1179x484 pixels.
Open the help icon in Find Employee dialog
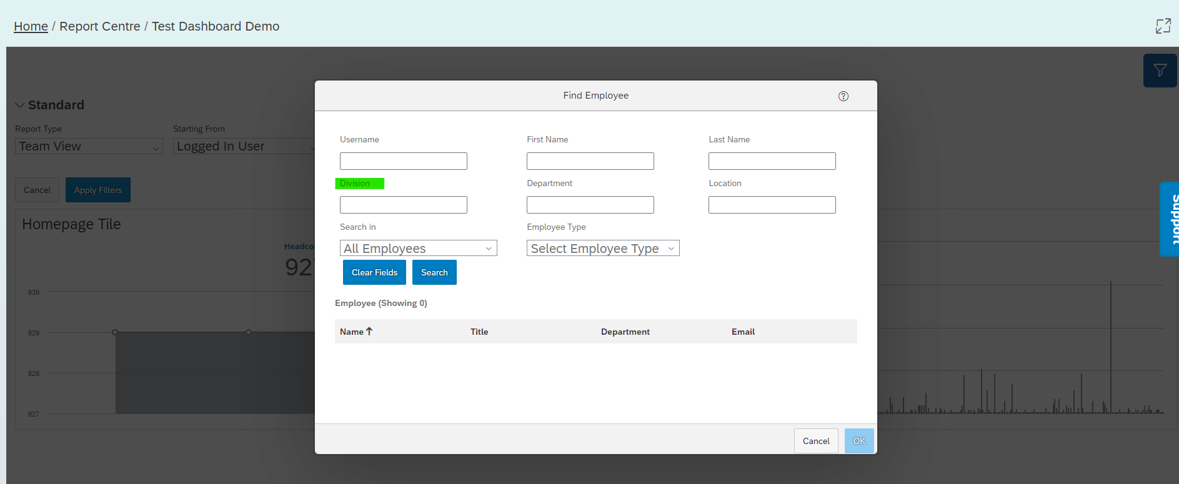[843, 96]
